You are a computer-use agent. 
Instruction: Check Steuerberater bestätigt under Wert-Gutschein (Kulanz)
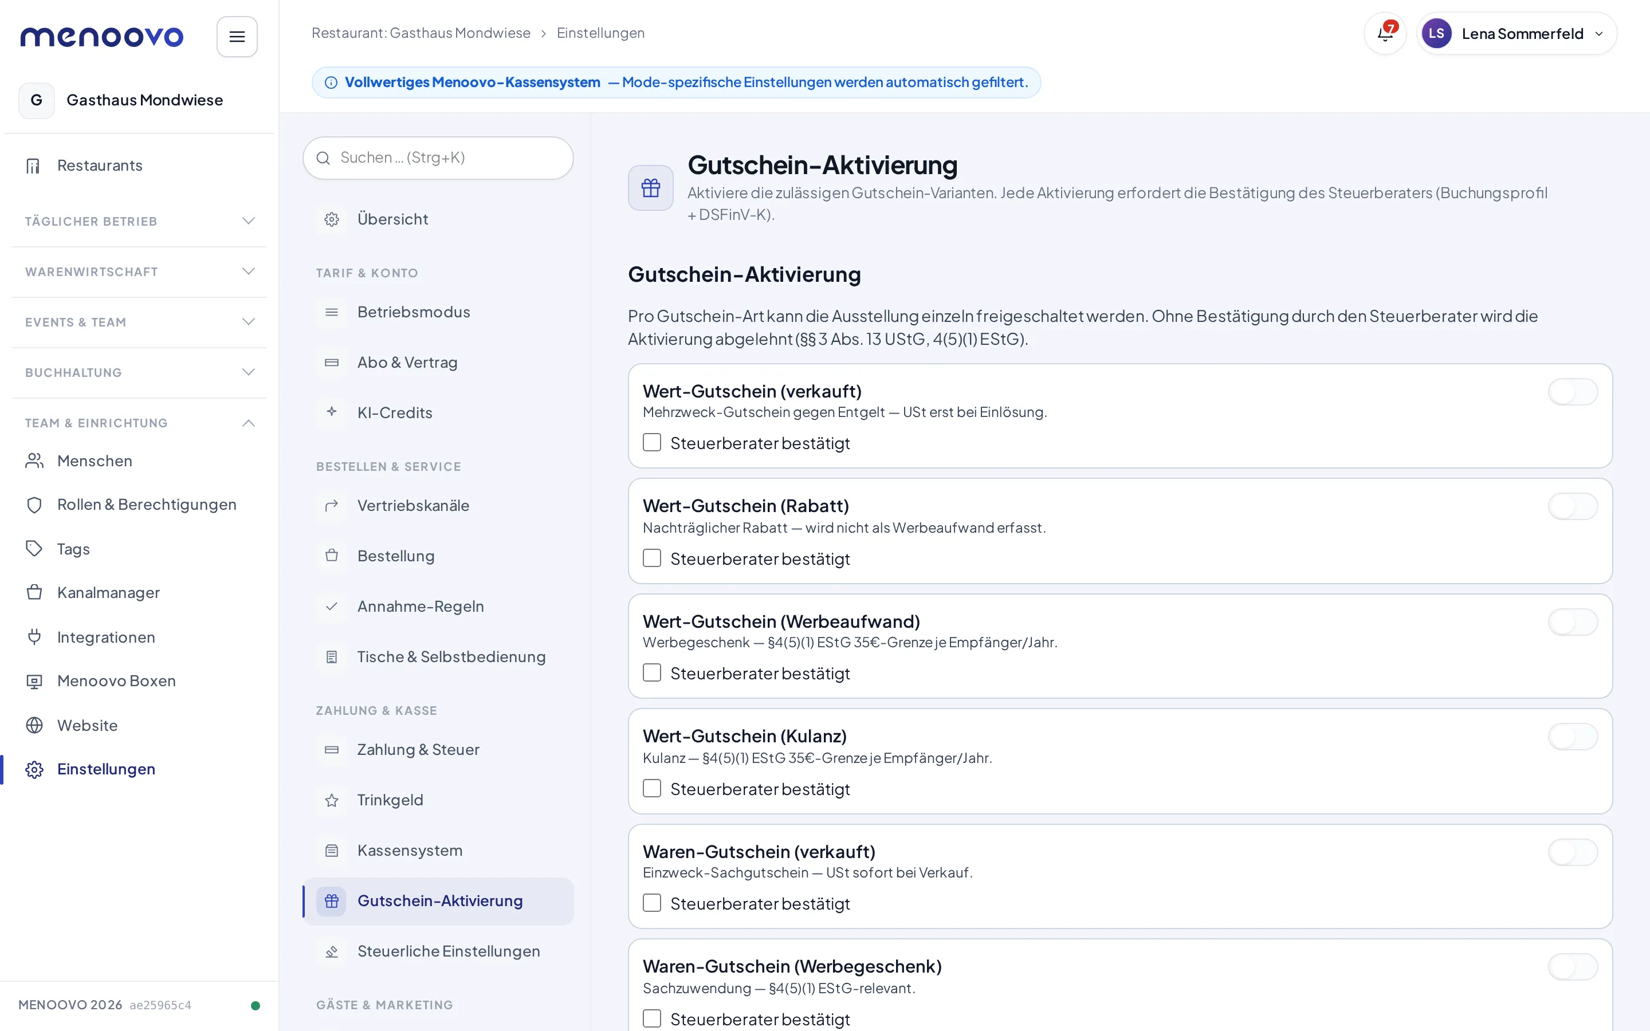click(652, 789)
